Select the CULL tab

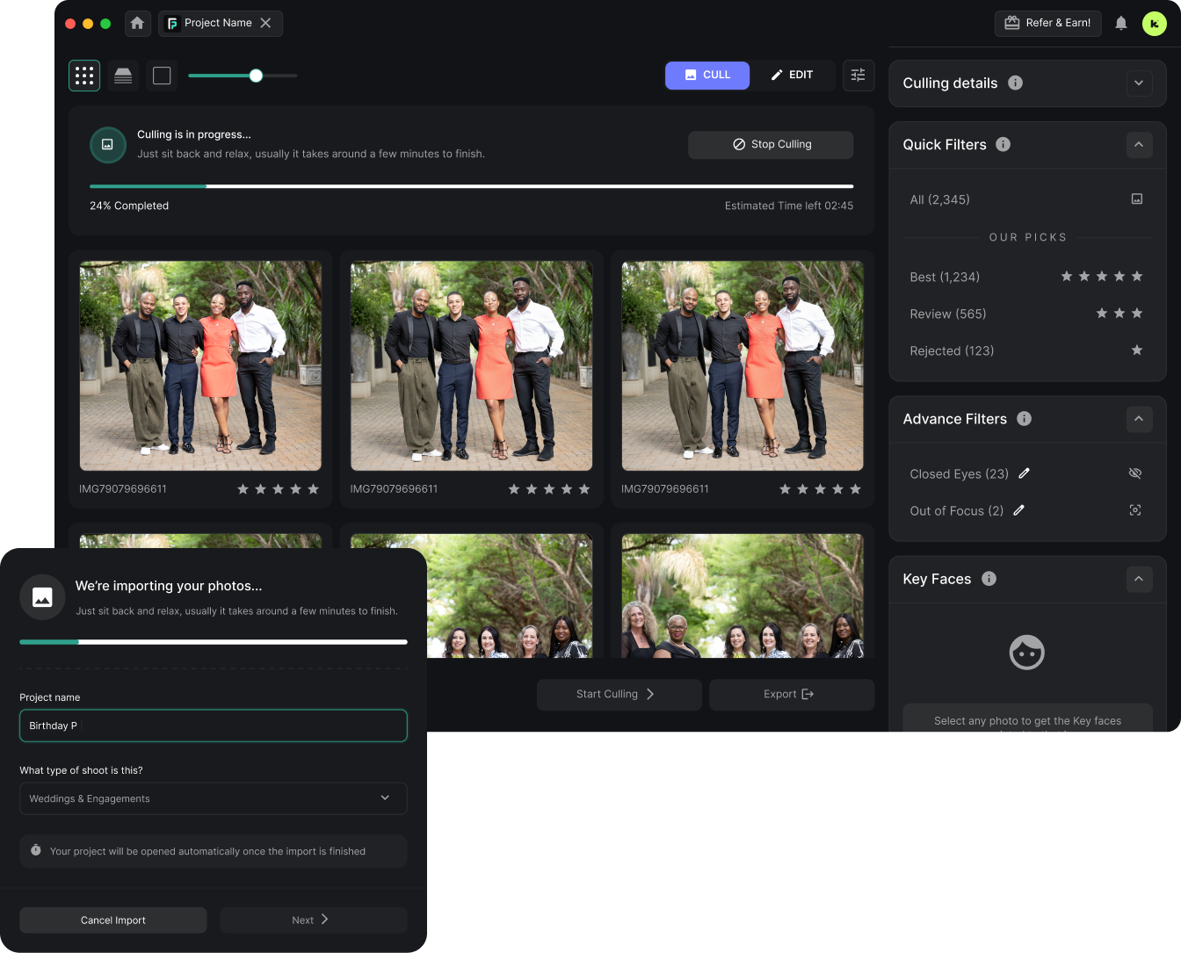pyautogui.click(x=707, y=76)
